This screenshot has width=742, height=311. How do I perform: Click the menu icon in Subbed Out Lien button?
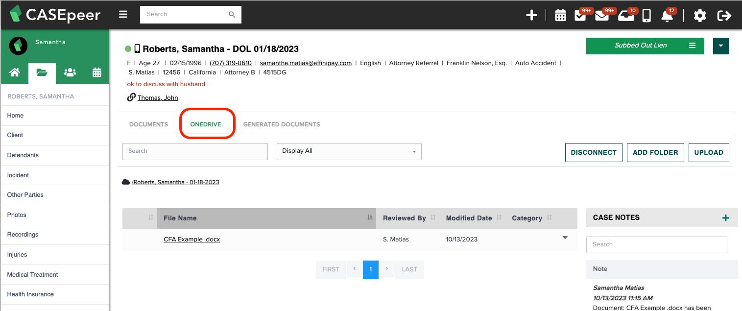point(692,46)
